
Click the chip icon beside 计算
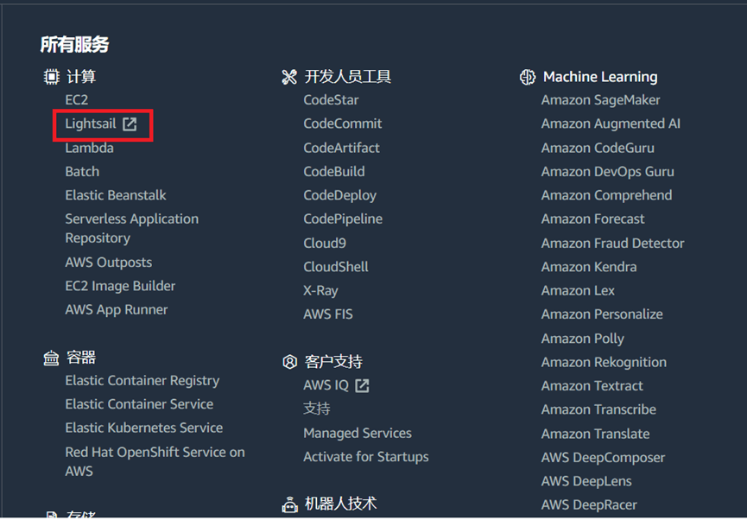(52, 77)
